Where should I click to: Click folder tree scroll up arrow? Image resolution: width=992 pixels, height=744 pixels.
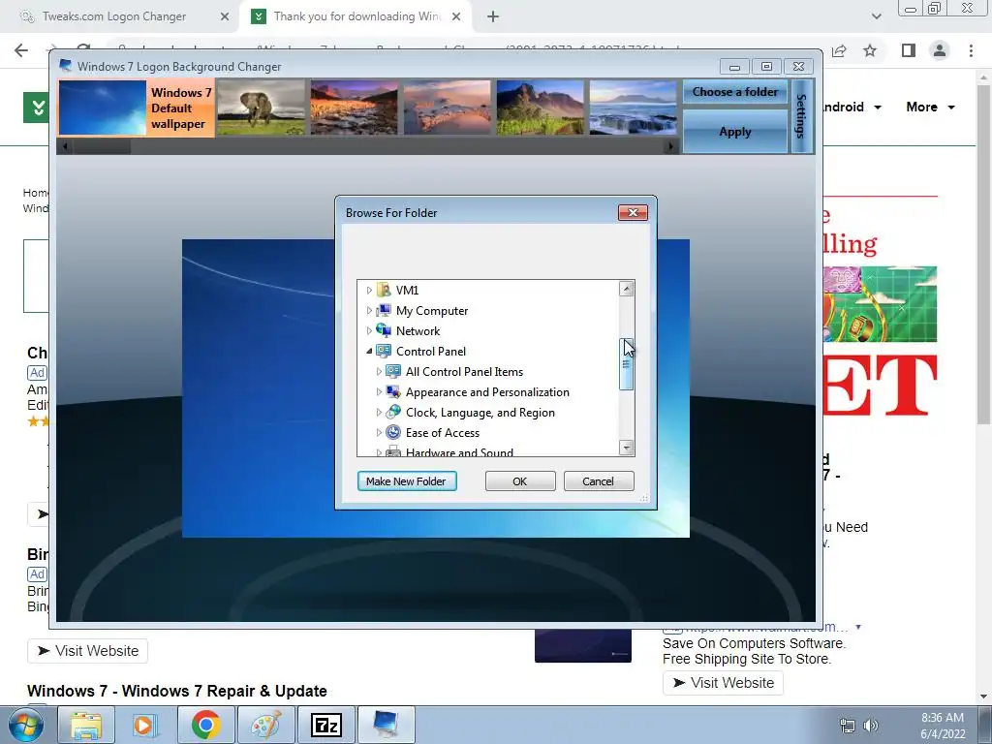pyautogui.click(x=627, y=289)
